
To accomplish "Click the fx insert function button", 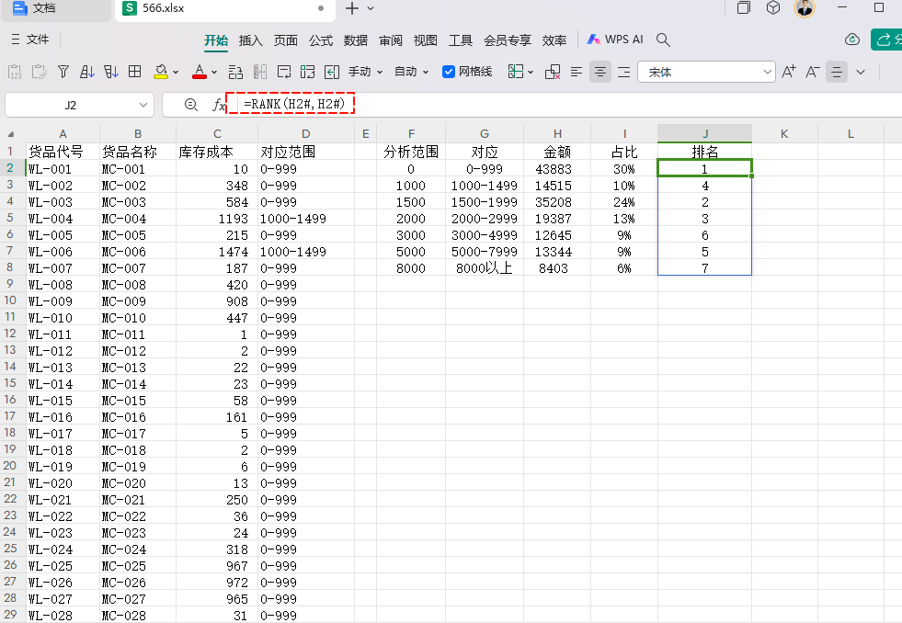I will pyautogui.click(x=219, y=105).
